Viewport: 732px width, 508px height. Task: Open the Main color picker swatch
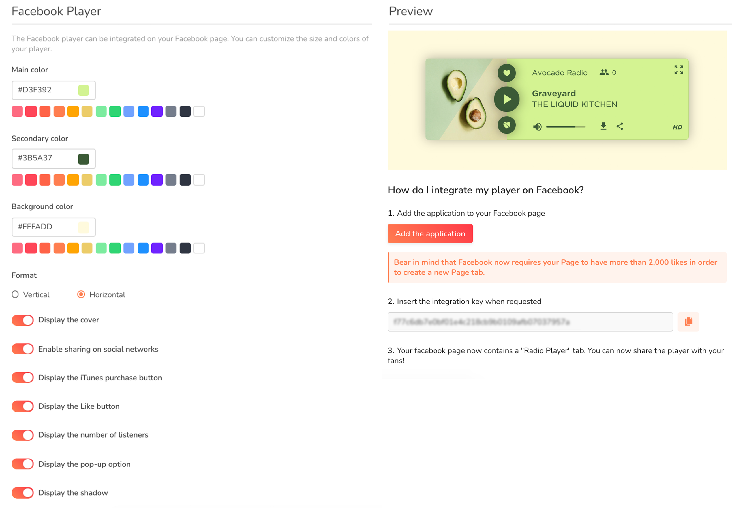(84, 90)
